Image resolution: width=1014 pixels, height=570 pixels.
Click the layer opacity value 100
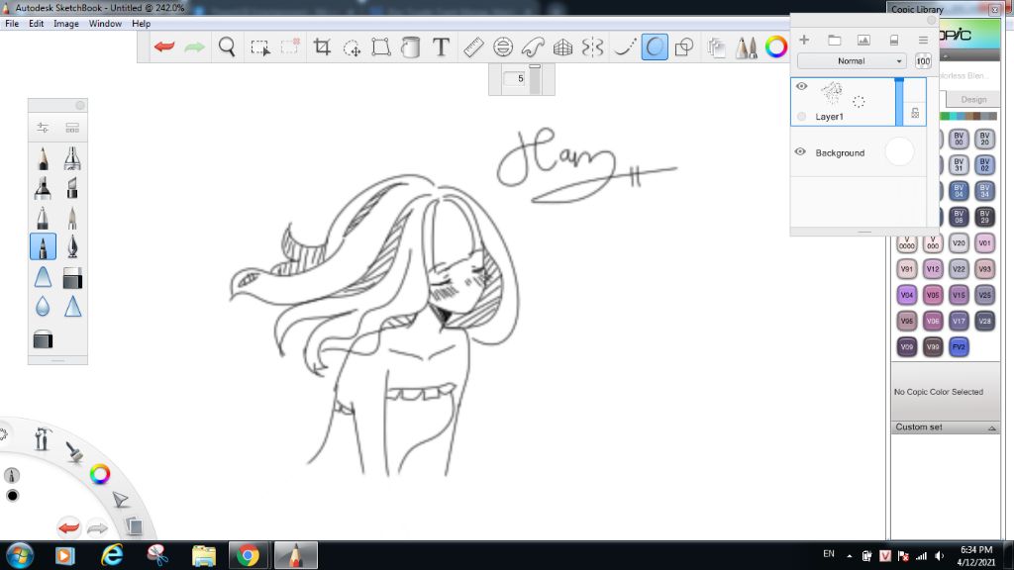point(923,60)
